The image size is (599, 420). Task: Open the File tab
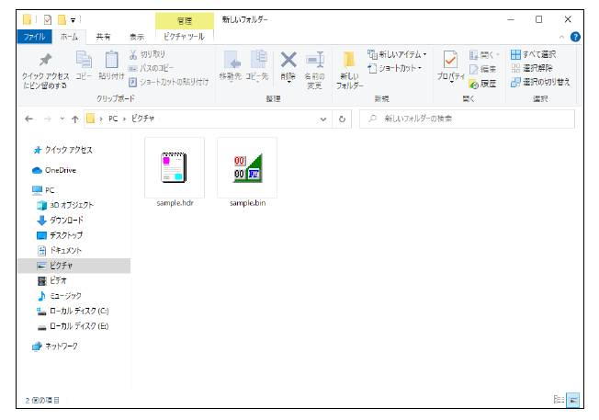pyautogui.click(x=34, y=37)
